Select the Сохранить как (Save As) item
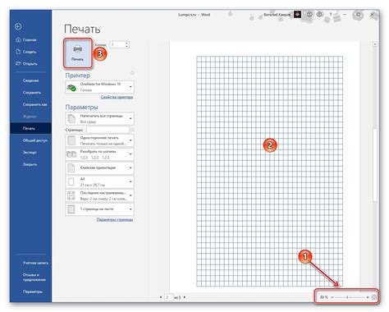 click(x=34, y=104)
